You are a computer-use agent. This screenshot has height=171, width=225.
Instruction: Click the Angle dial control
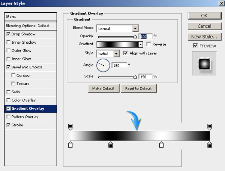tap(103, 65)
